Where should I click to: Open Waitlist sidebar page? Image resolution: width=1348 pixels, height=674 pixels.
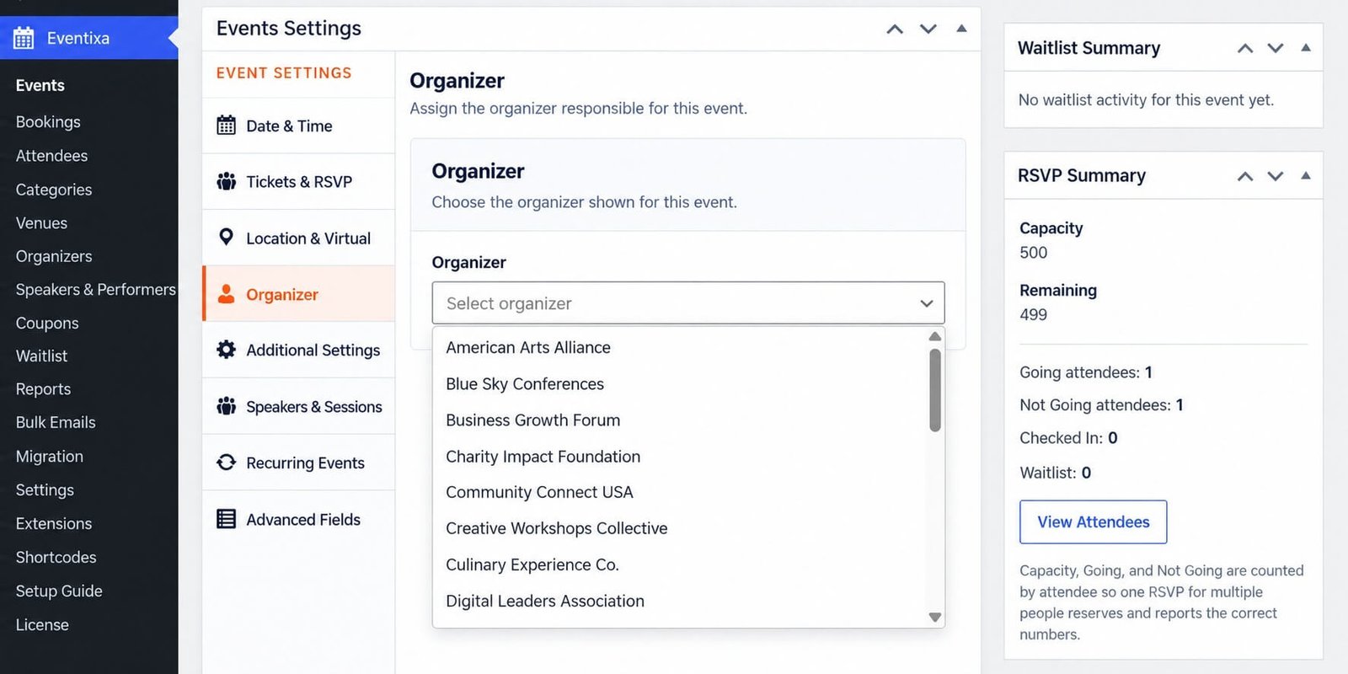(x=41, y=356)
